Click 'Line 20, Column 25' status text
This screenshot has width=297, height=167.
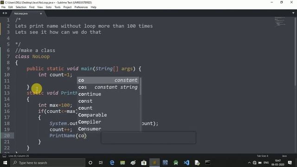tap(19, 156)
